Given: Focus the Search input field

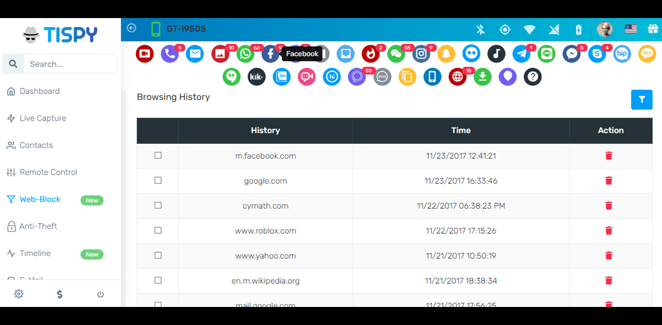Looking at the screenshot, I should (x=70, y=64).
